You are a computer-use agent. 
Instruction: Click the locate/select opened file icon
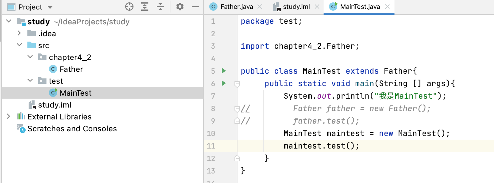point(129,7)
